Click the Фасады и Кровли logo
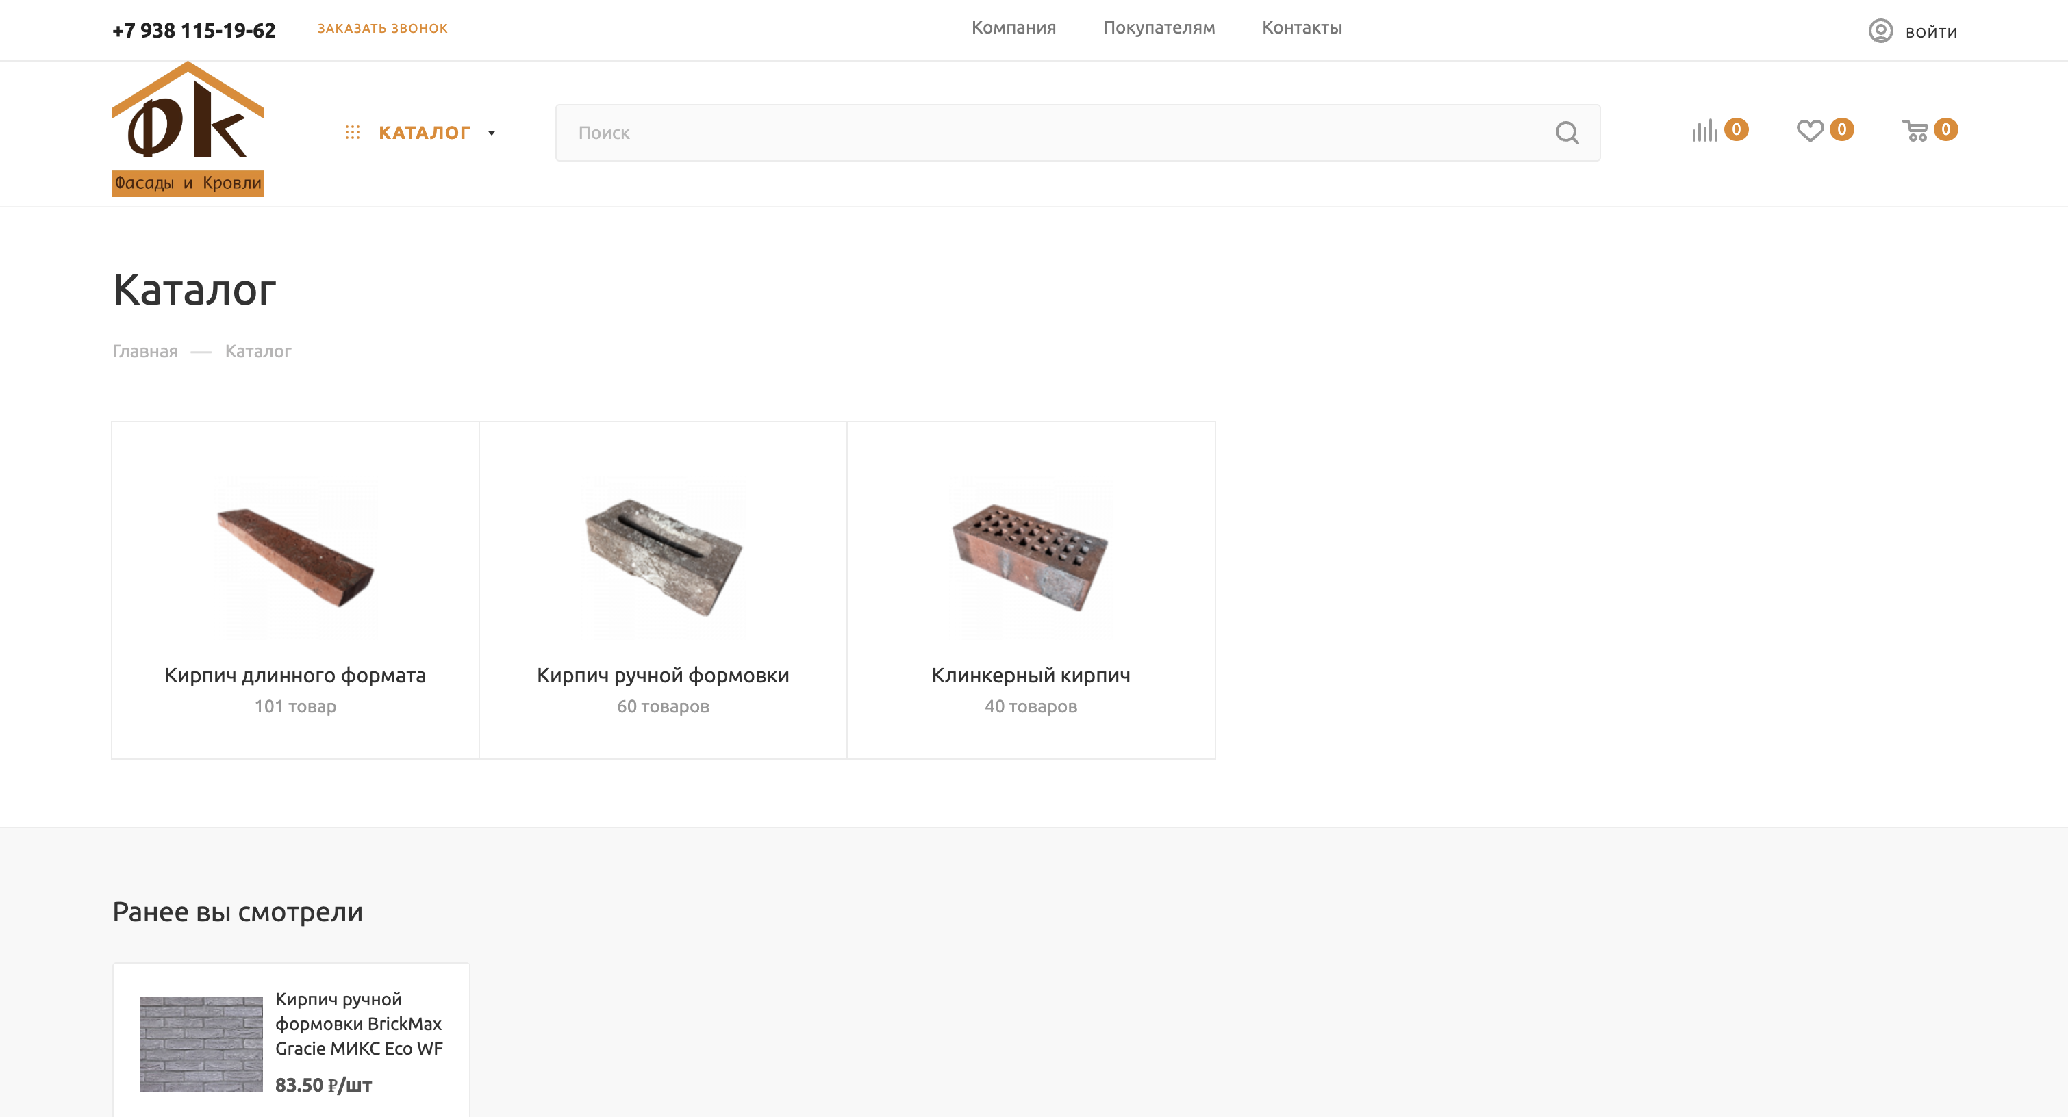 188,129
